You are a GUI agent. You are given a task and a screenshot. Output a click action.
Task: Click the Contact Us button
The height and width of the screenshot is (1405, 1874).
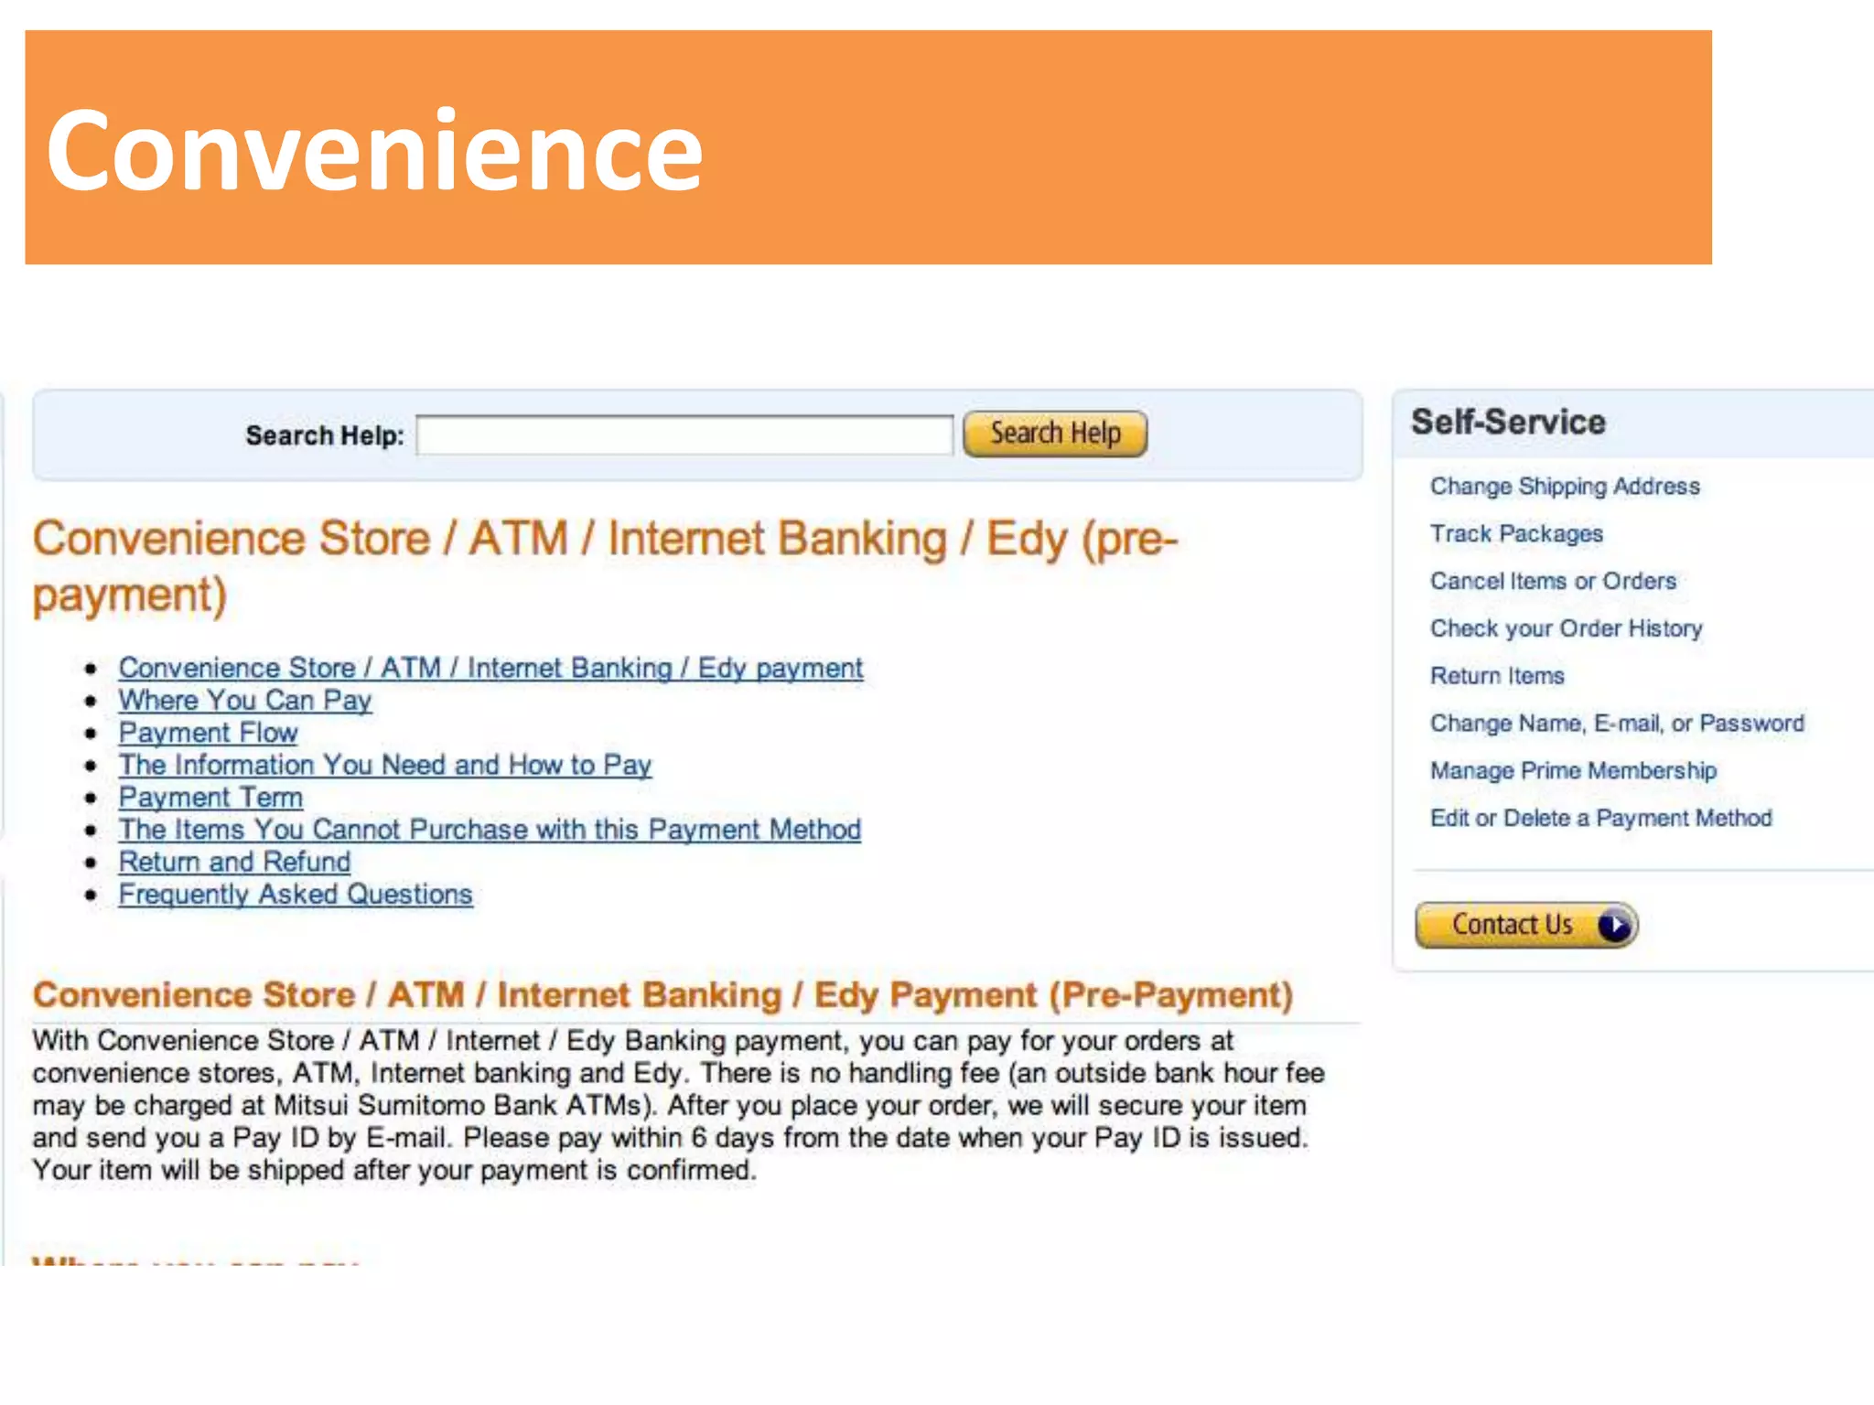(x=1526, y=925)
